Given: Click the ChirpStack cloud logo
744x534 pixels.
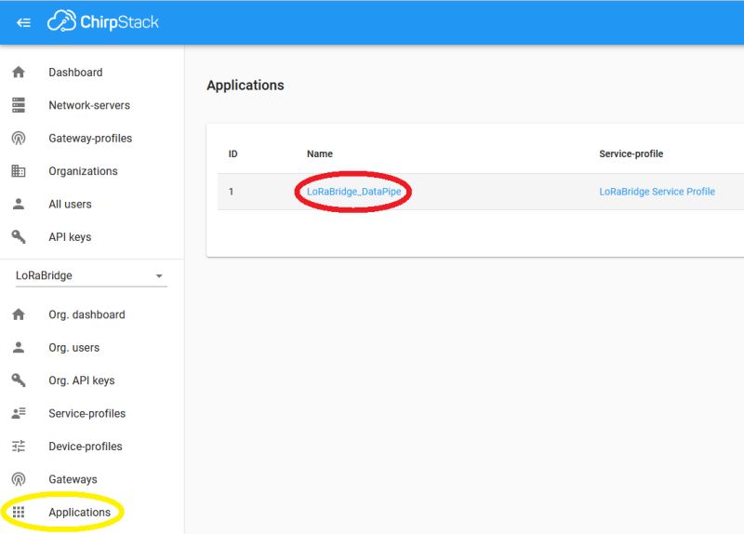Looking at the screenshot, I should click(x=61, y=20).
